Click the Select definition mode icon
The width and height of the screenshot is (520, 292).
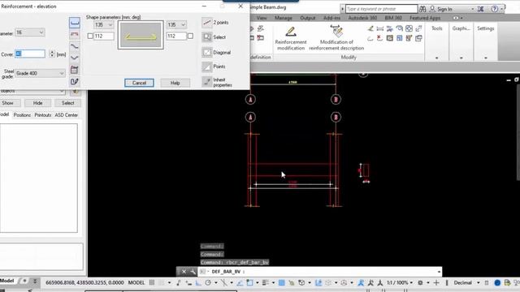[207, 37]
